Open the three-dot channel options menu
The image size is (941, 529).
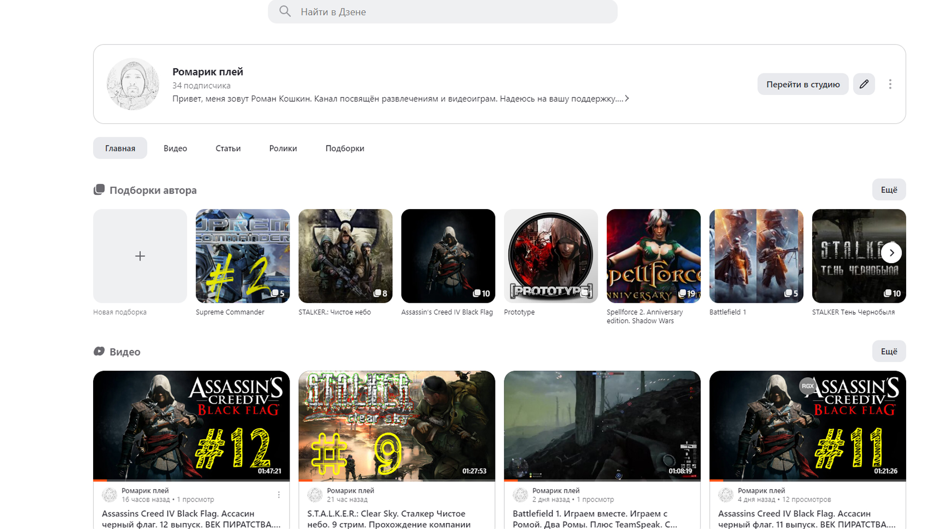coord(890,84)
